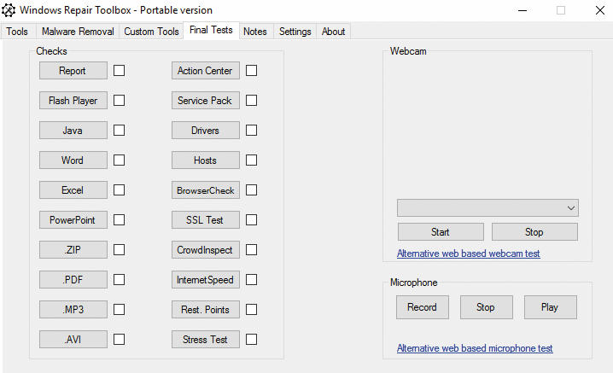Tick the Word checkbox

pyautogui.click(x=120, y=160)
